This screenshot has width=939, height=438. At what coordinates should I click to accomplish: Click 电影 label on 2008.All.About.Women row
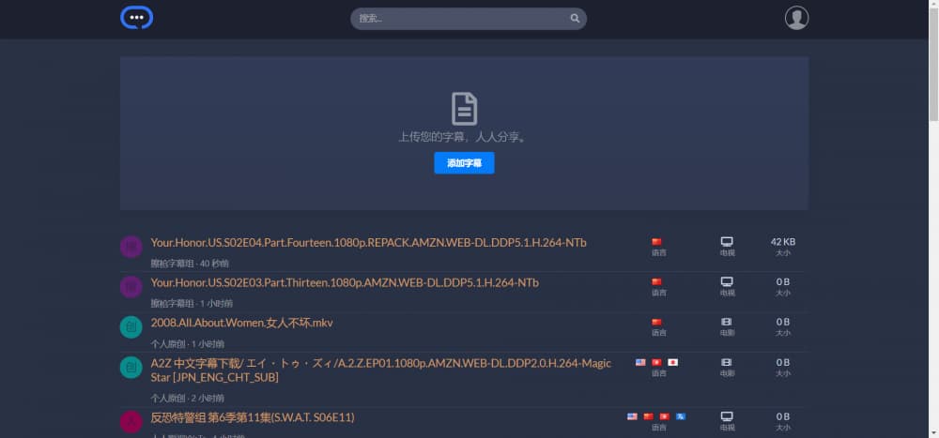point(727,333)
